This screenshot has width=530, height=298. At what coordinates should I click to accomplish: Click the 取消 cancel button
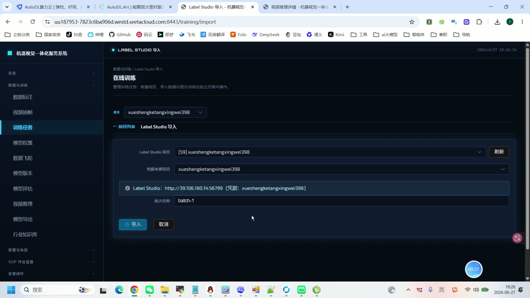(x=164, y=224)
